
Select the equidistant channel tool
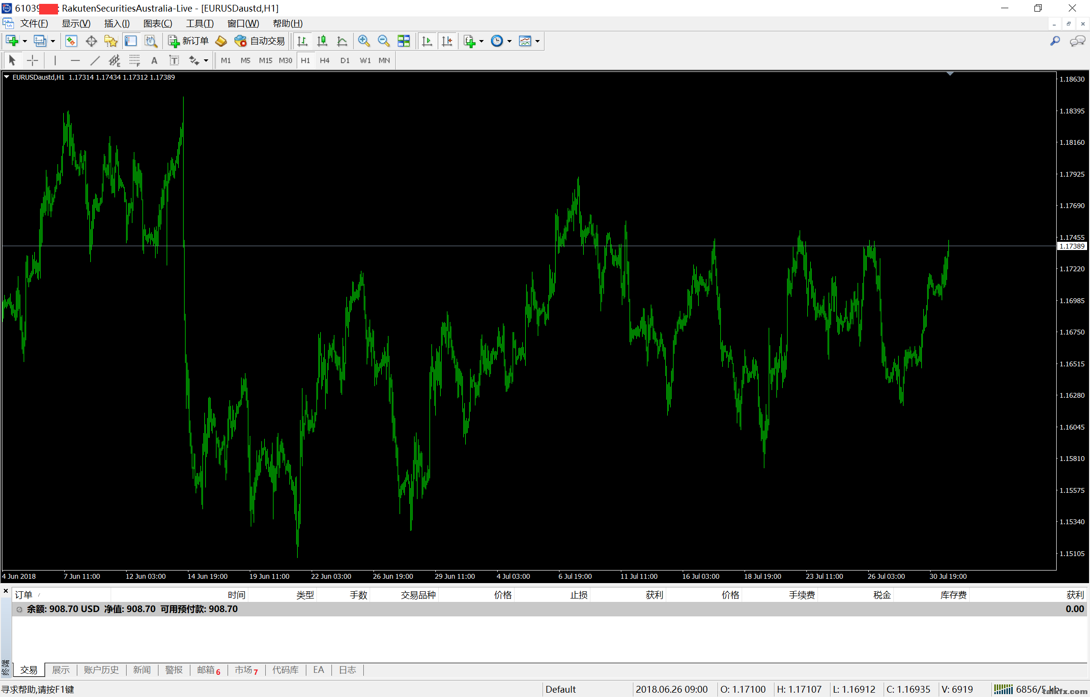pos(115,60)
